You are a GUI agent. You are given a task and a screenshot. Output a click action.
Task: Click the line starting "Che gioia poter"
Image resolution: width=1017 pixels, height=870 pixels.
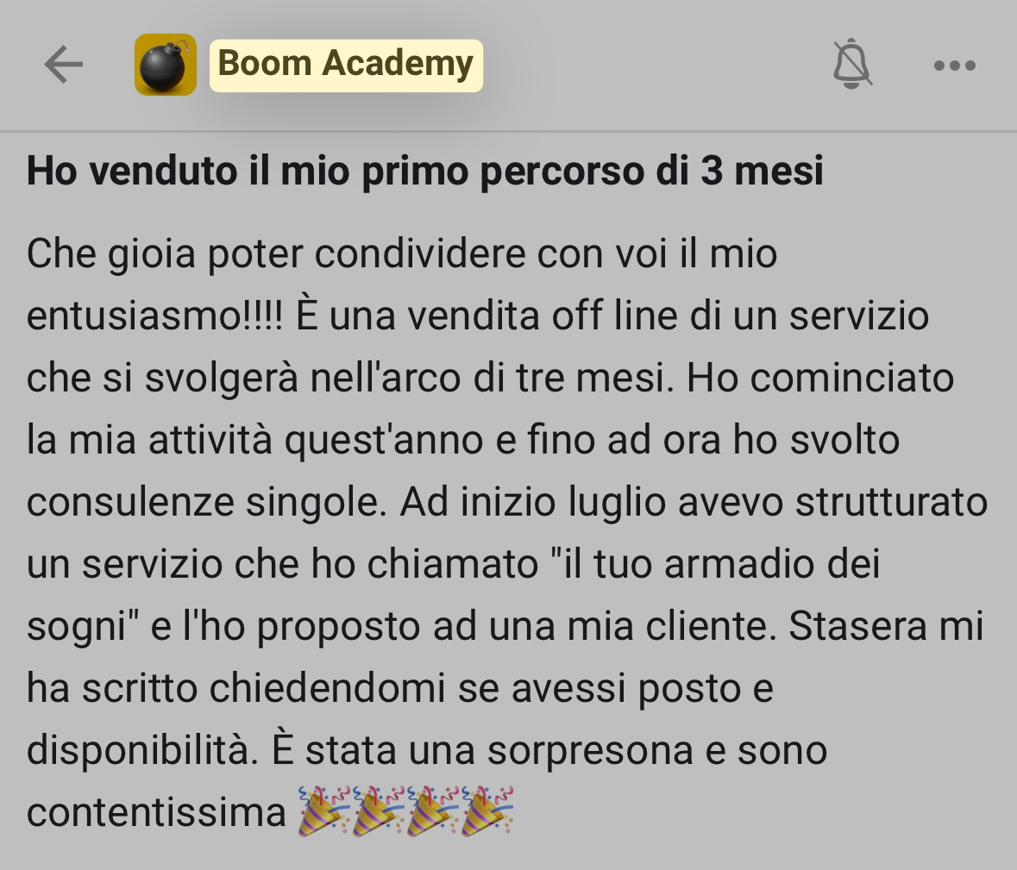(402, 253)
